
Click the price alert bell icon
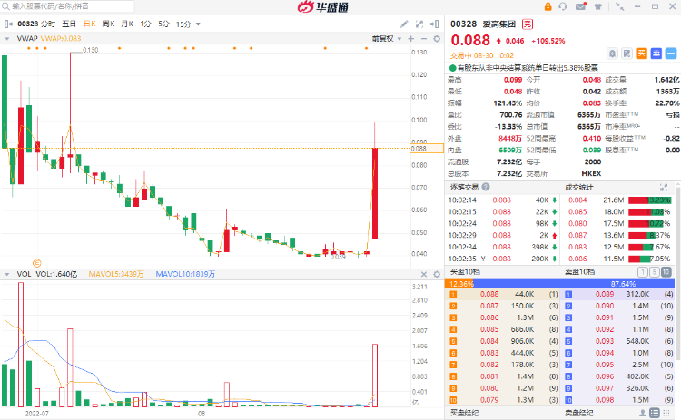tap(612, 54)
